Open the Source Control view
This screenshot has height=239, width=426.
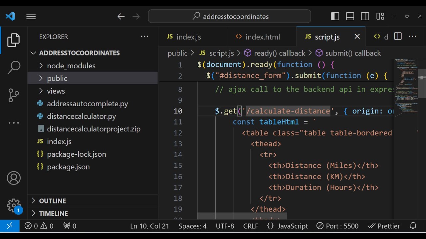[x=14, y=95]
